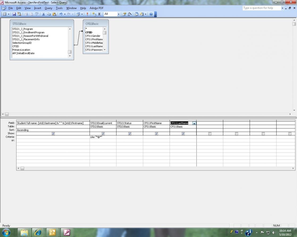Check Show box in second empty column

[236, 134]
